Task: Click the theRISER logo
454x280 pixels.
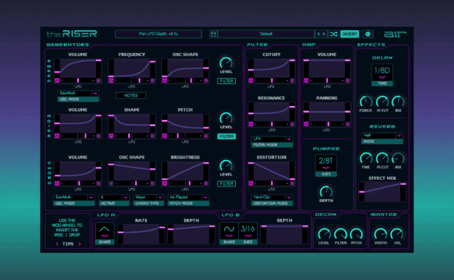Action: point(71,34)
